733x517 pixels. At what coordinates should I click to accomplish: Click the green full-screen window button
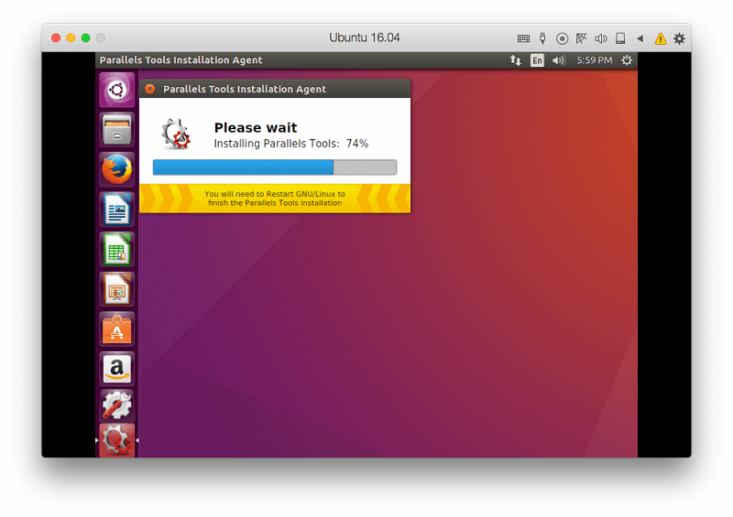[x=85, y=38]
